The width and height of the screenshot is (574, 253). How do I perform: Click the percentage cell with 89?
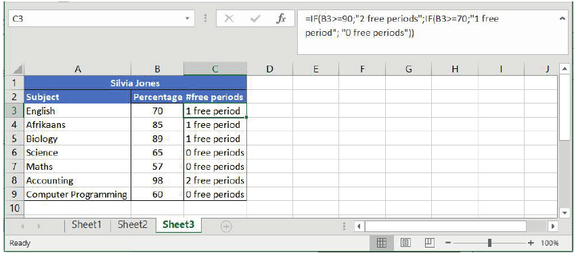tap(158, 139)
